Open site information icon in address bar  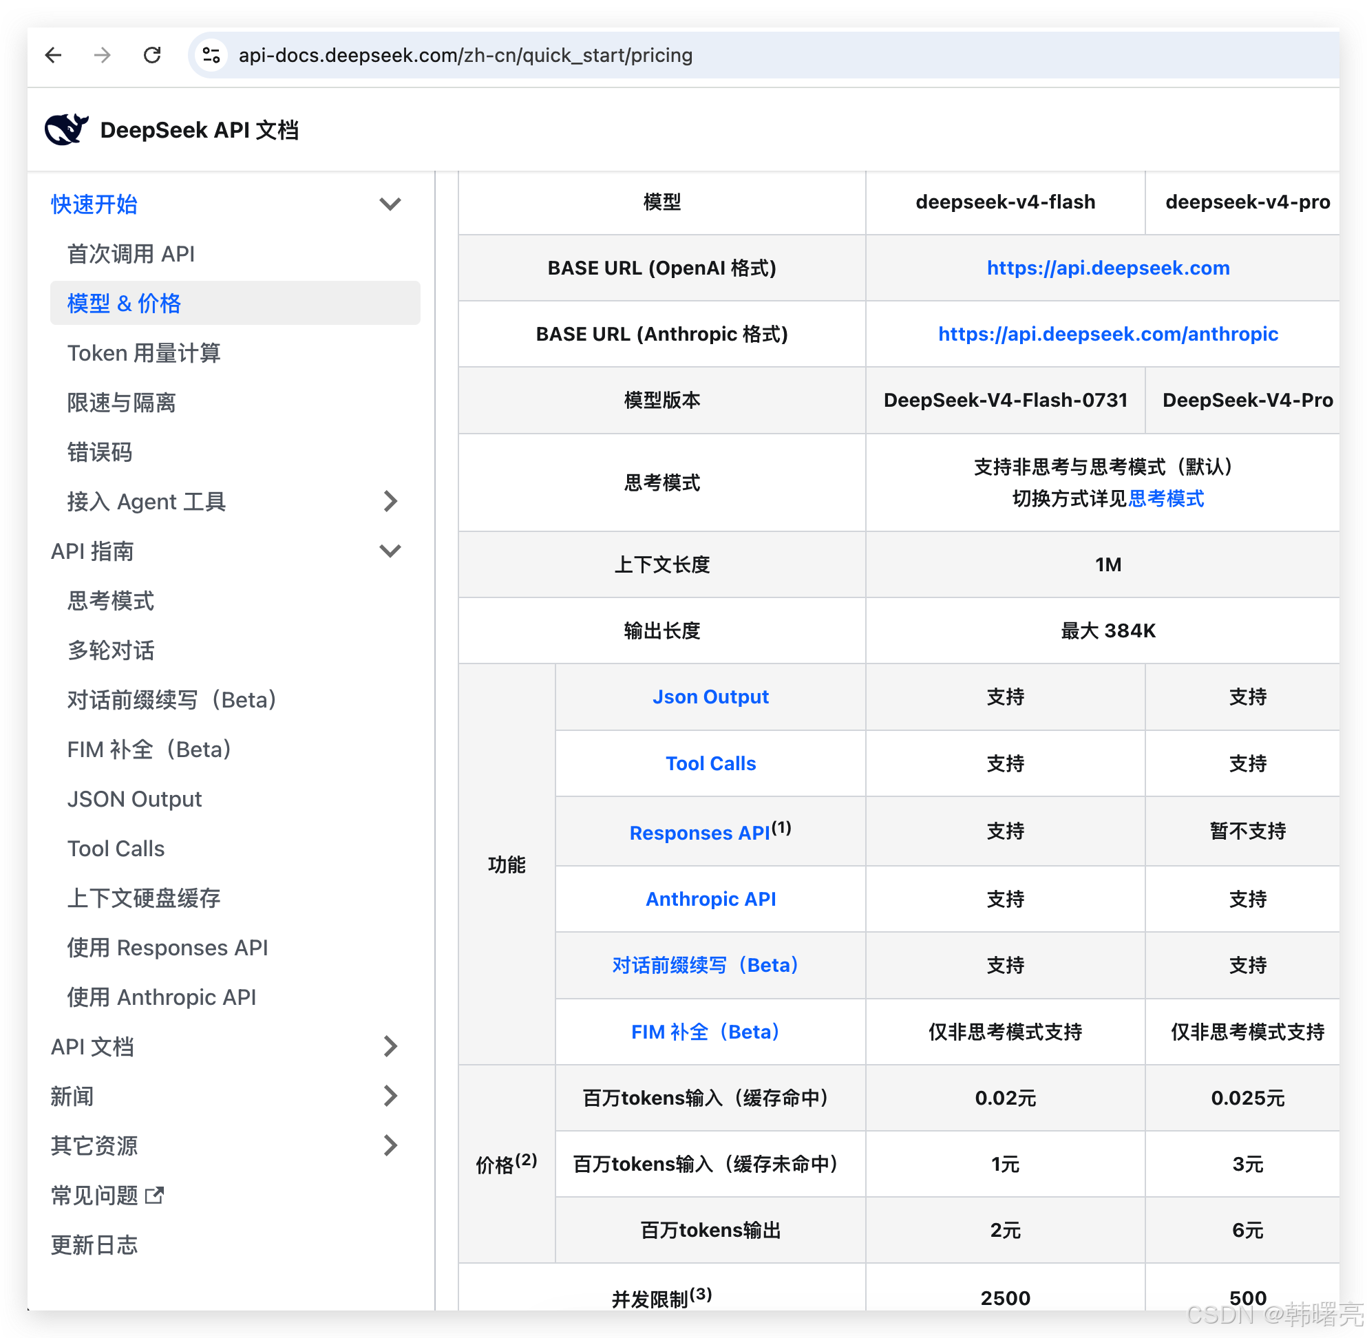211,55
